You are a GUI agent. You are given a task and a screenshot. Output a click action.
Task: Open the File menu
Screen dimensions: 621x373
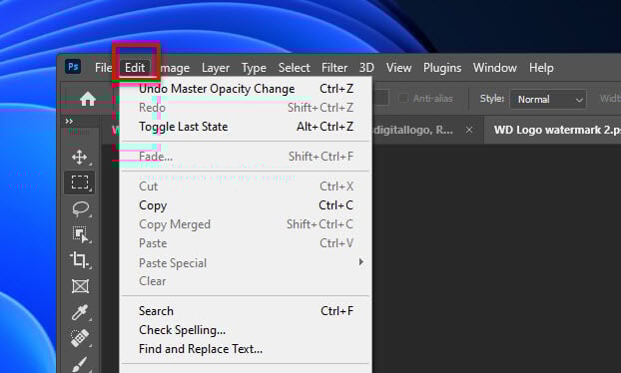point(103,68)
